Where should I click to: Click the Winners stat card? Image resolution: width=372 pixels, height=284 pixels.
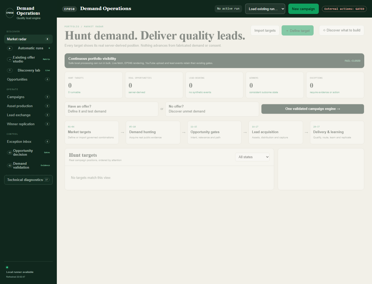(275, 85)
